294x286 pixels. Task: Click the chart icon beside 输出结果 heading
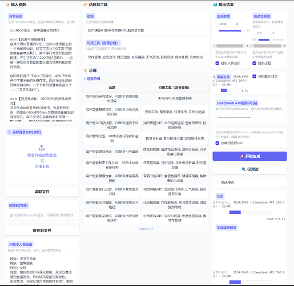[x=215, y=5]
